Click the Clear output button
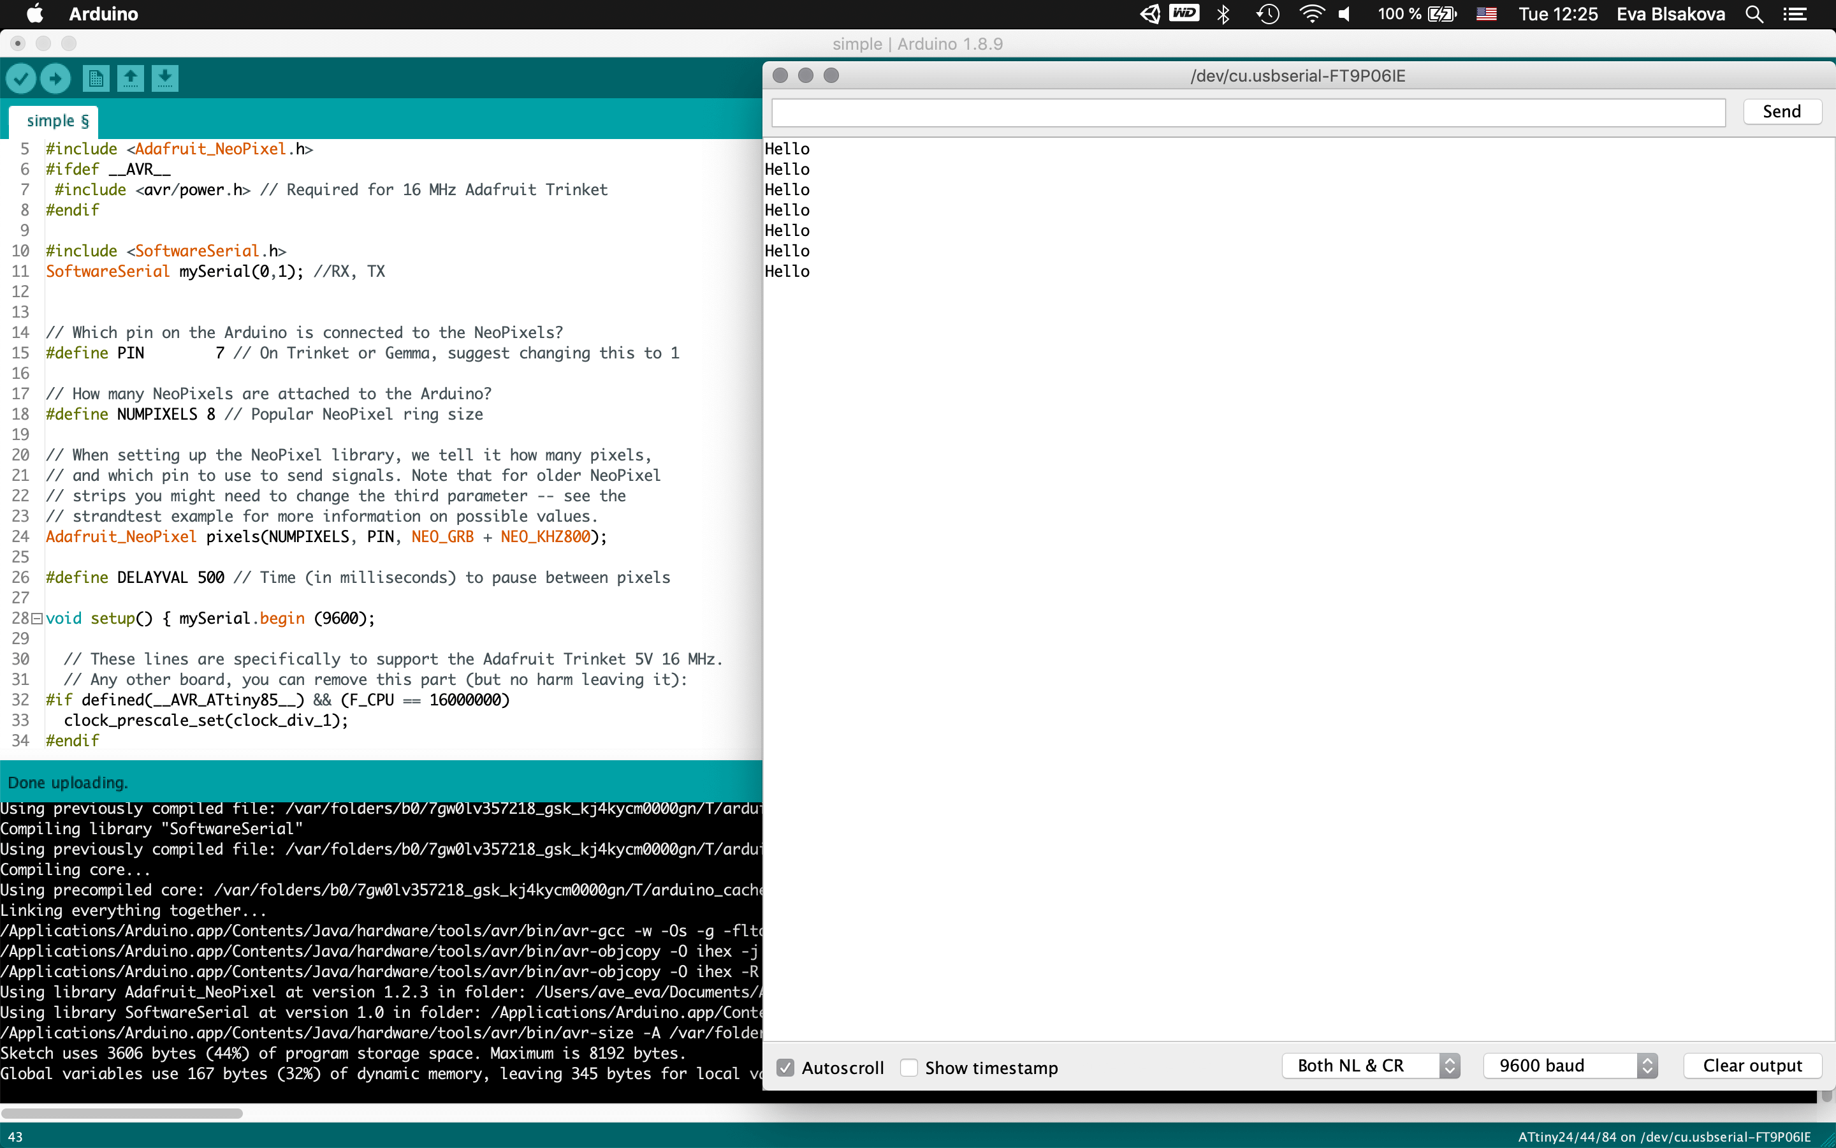Viewport: 1836px width, 1148px height. 1752,1065
